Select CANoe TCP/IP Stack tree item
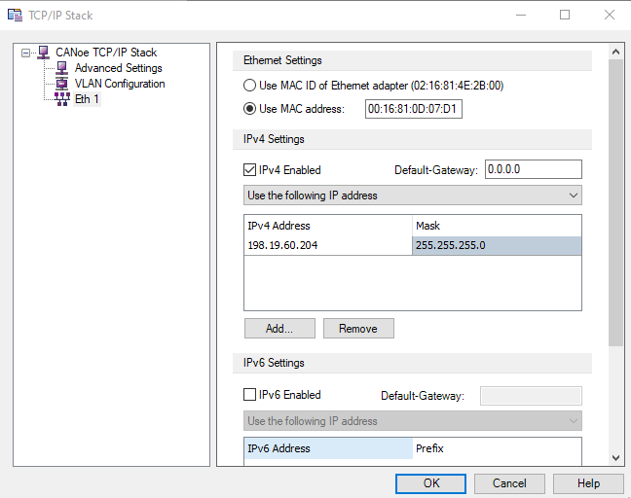 (106, 53)
